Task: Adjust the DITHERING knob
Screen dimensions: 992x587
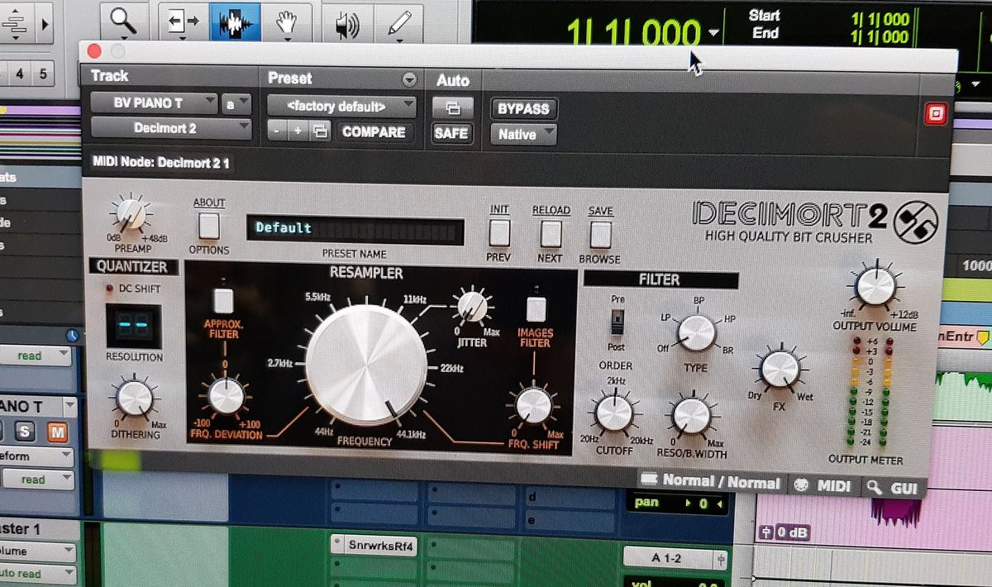Action: pos(135,398)
